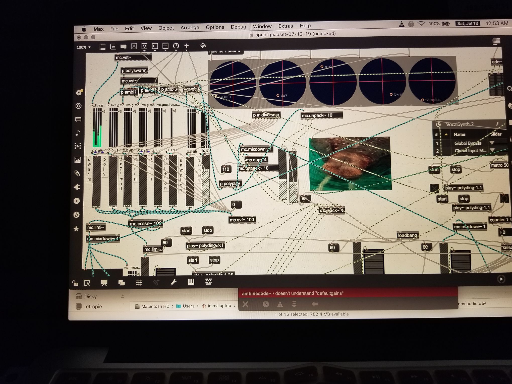Image resolution: width=512 pixels, height=384 pixels.
Task: Open the Debug menu
Action: point(239,27)
